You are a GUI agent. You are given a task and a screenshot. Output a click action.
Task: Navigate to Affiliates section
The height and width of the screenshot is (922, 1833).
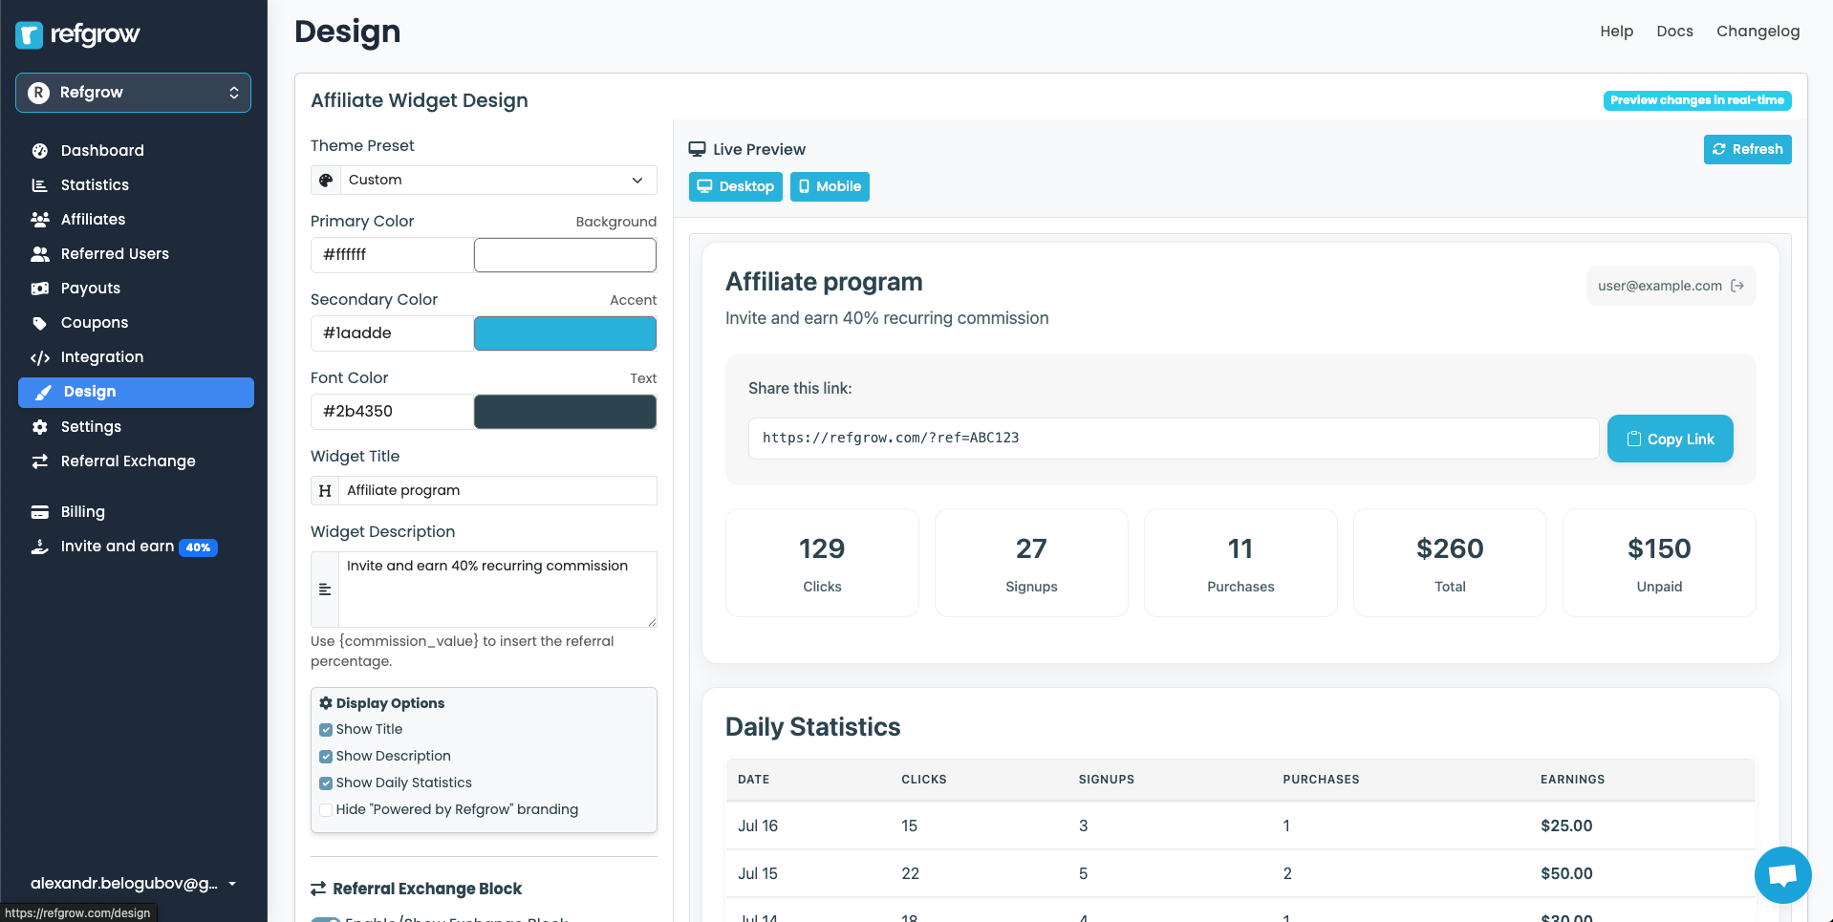93,220
